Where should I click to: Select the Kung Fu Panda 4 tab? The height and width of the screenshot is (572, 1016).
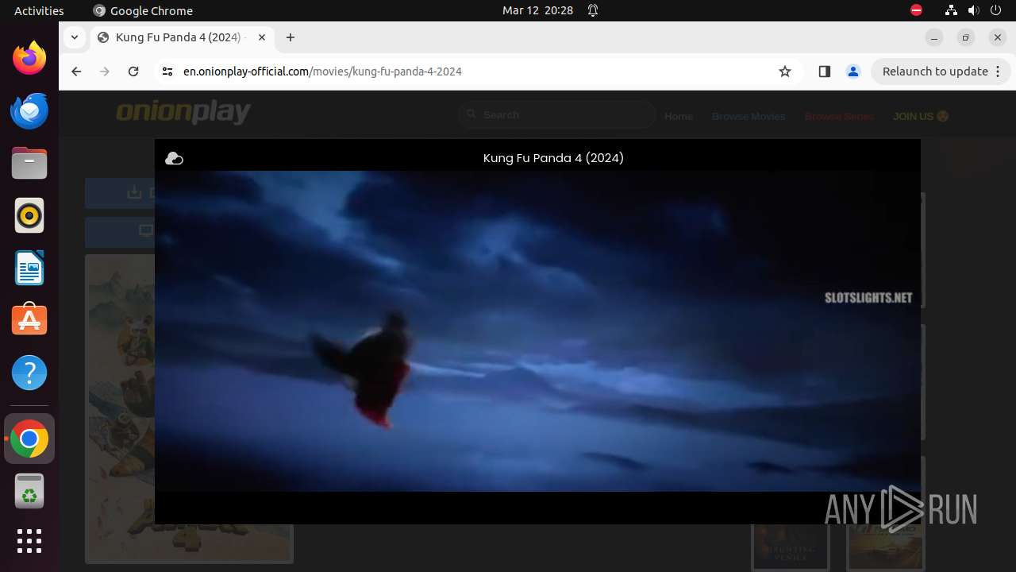tap(182, 37)
